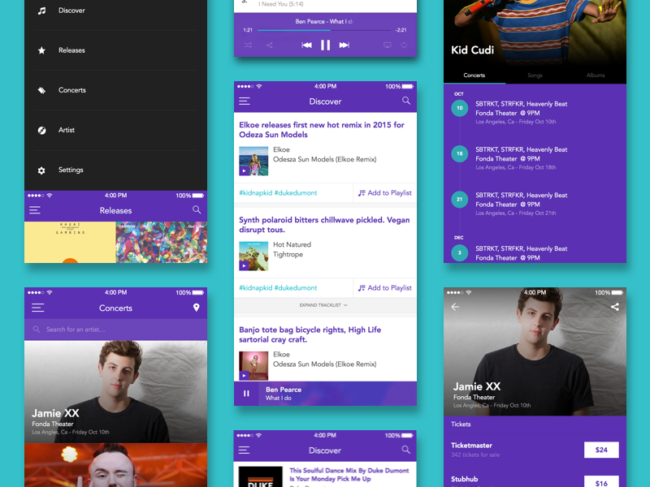Select Concerts tab on Kid Cudi page
Image resolution: width=650 pixels, height=487 pixels.
point(474,75)
